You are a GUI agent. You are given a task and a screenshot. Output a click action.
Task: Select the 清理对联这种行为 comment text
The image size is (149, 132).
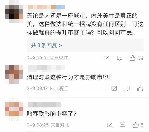point(69,77)
